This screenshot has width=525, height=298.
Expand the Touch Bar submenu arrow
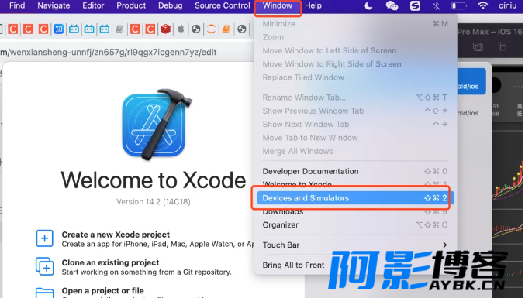[x=444, y=245]
